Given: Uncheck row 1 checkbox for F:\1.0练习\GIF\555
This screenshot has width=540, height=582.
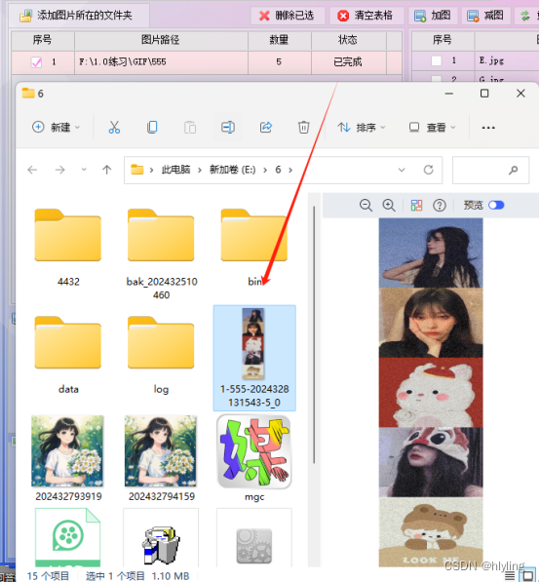Looking at the screenshot, I should 36,62.
